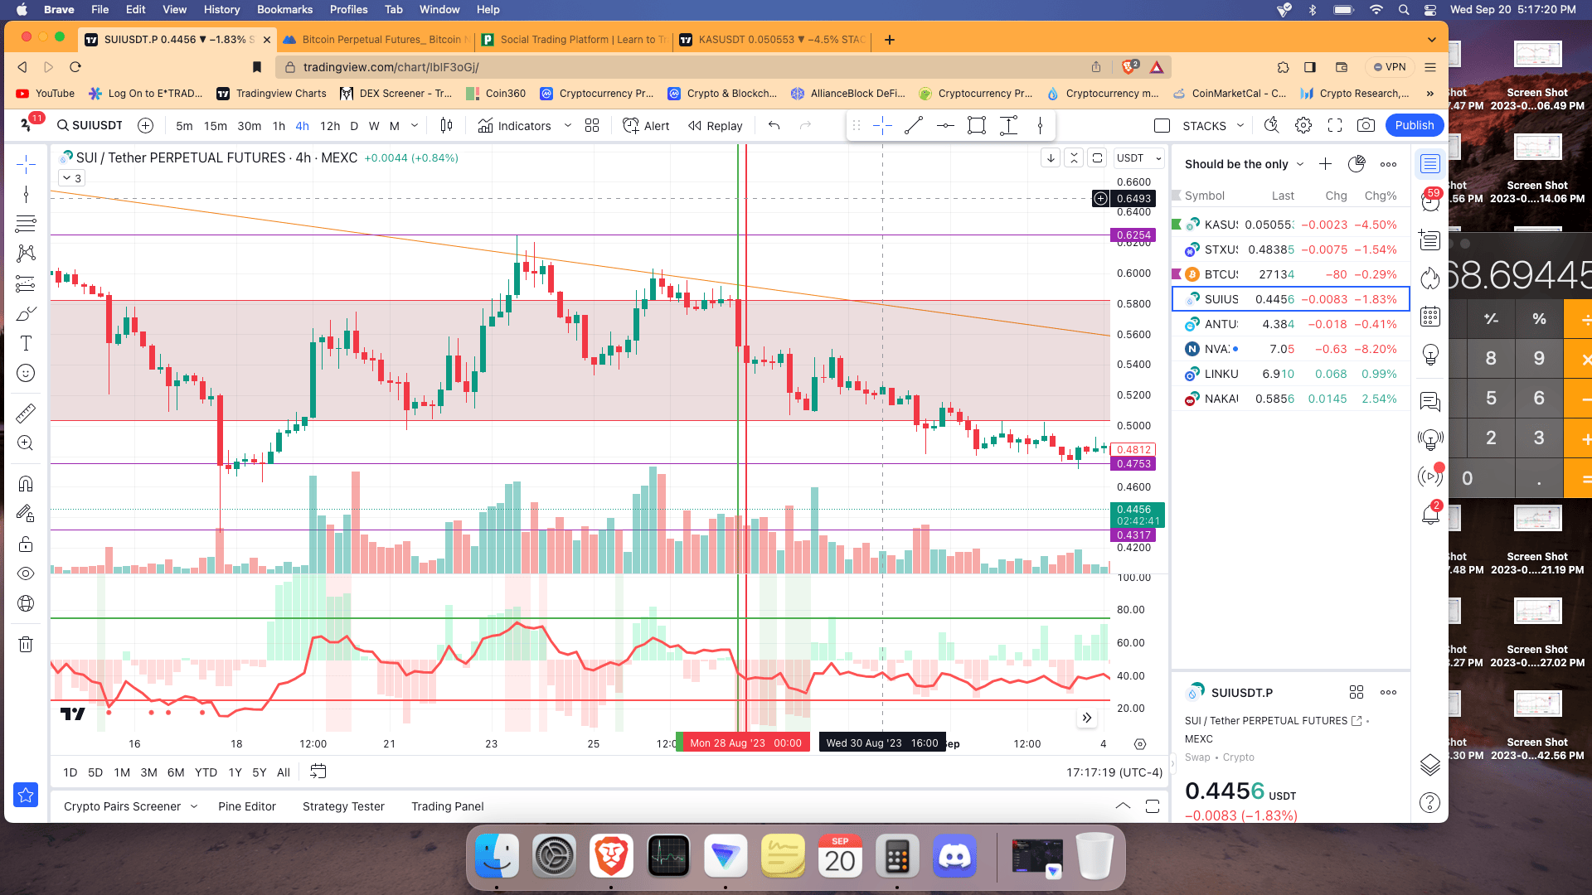Click the Replay button
1592x895 pixels.
716,126
